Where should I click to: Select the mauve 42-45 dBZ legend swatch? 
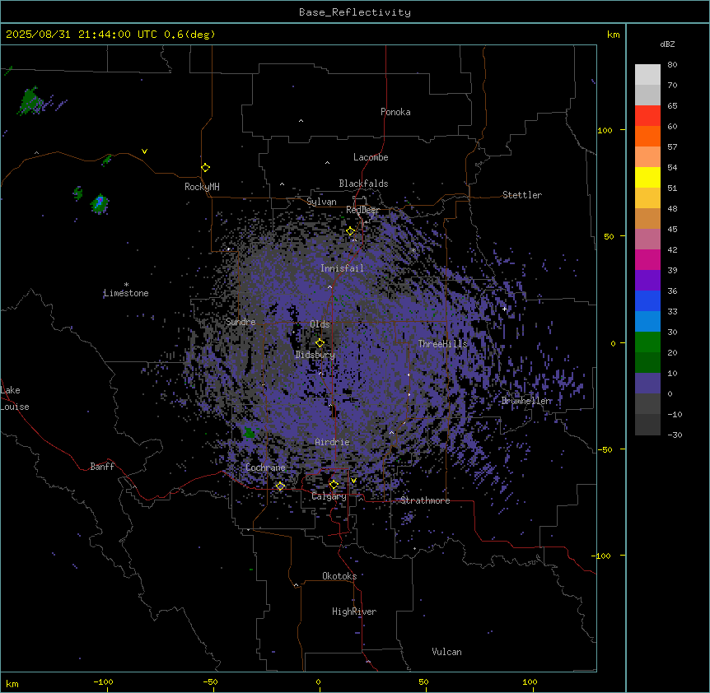[x=647, y=240]
